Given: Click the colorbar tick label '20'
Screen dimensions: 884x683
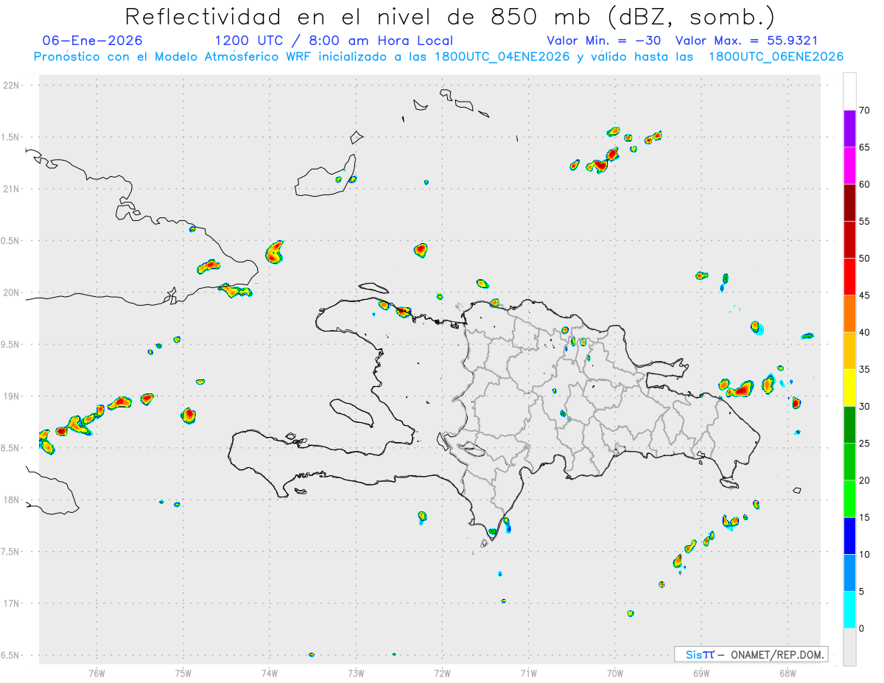Looking at the screenshot, I should pyautogui.click(x=864, y=480).
